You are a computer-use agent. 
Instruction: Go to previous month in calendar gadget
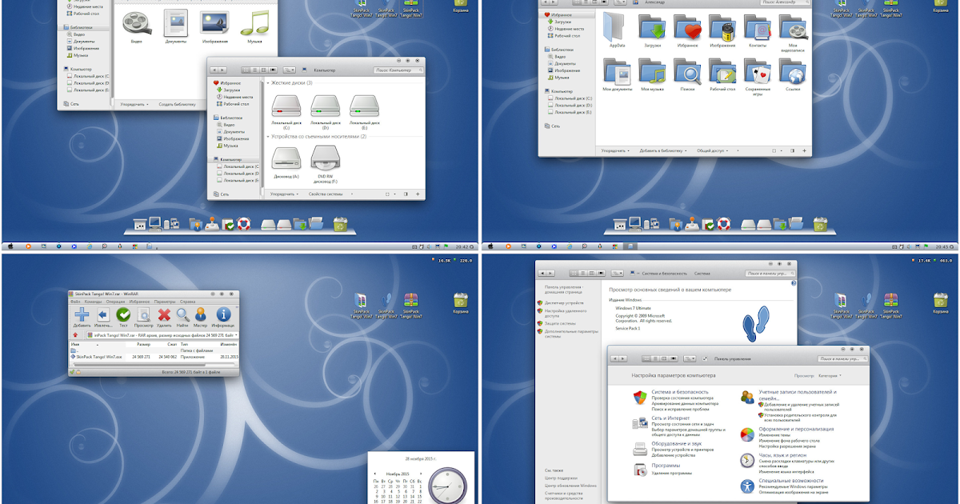click(x=376, y=473)
